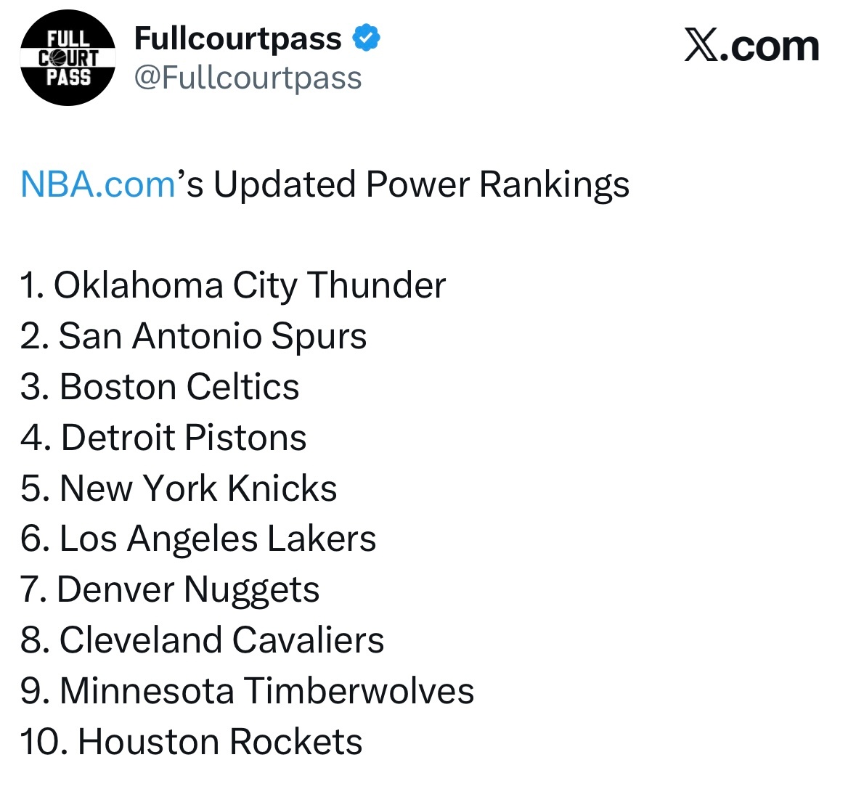Select the Minnesota Timberwolves entry
The image size is (856, 797).
pos(248,691)
